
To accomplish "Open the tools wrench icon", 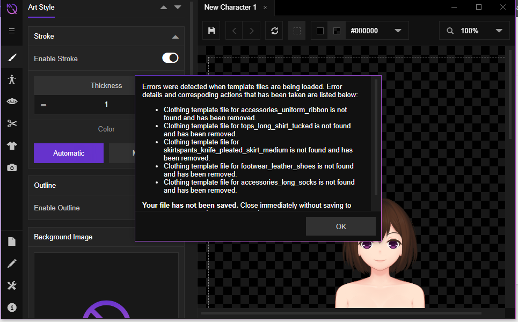I will click(x=12, y=286).
